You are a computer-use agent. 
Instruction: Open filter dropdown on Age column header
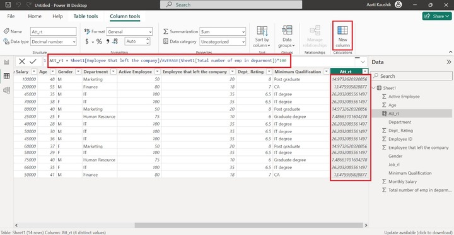[x=53, y=71]
